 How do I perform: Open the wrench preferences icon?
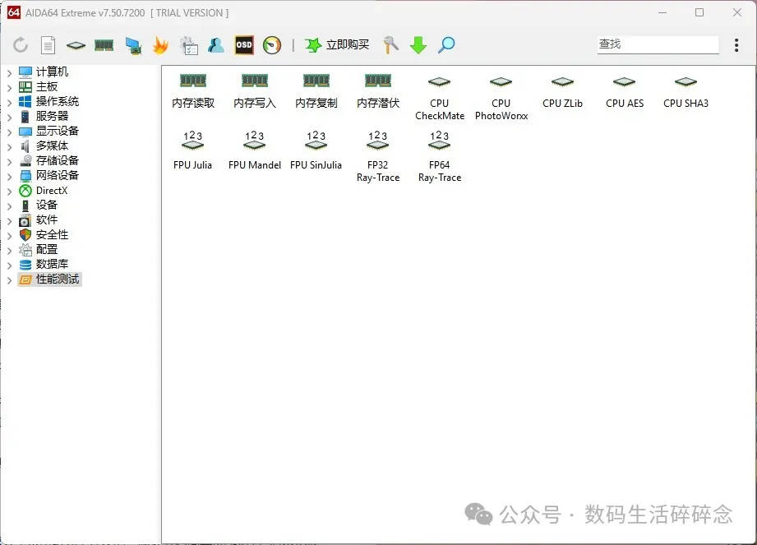coord(390,45)
